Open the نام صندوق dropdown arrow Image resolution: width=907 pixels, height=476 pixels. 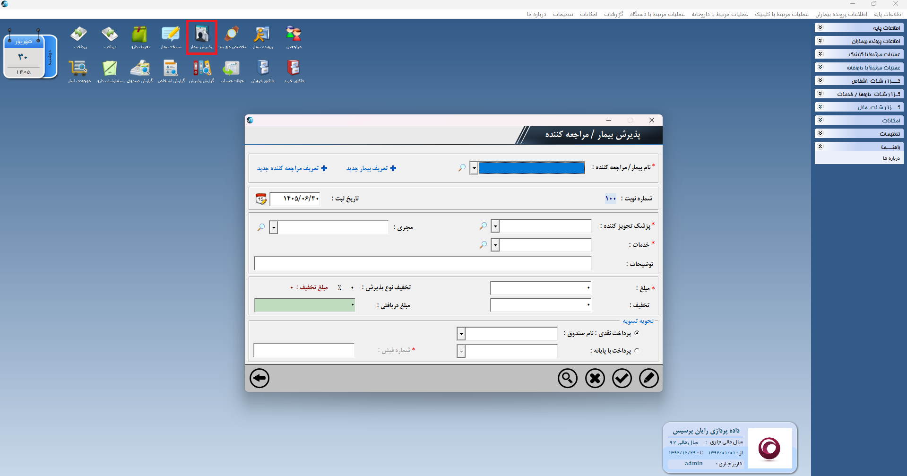click(461, 334)
